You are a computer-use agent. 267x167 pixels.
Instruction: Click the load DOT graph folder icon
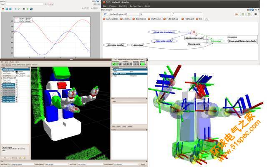tap(237, 14)
